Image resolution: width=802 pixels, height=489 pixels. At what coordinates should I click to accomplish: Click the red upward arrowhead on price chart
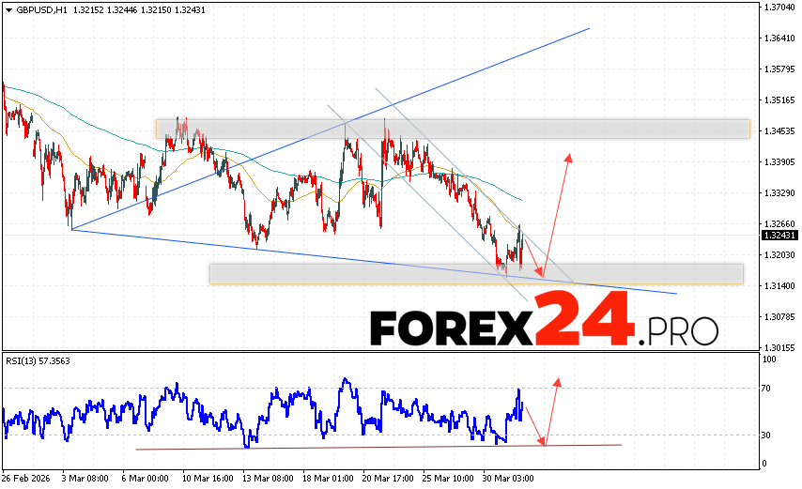coord(568,157)
